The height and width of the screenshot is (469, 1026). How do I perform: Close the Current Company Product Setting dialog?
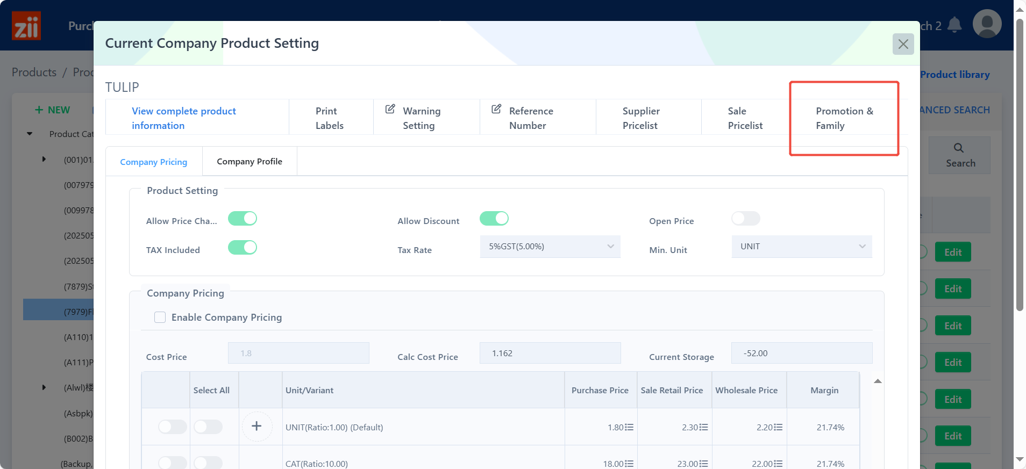click(903, 44)
